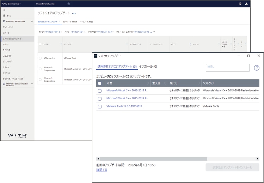
Task: Open the VMware Tools 12.0.5.19716617 link
Action: coord(124,106)
